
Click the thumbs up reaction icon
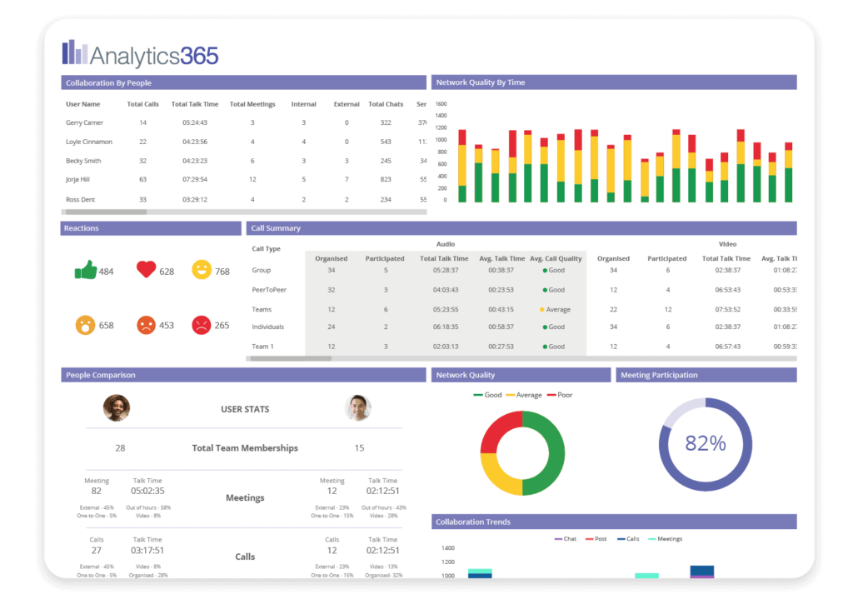(86, 270)
